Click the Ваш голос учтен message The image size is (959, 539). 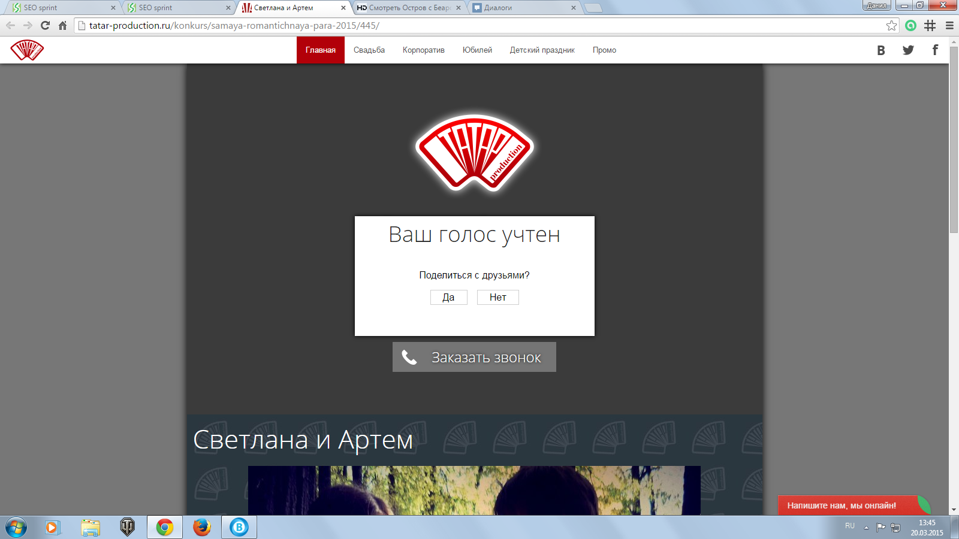click(x=474, y=235)
